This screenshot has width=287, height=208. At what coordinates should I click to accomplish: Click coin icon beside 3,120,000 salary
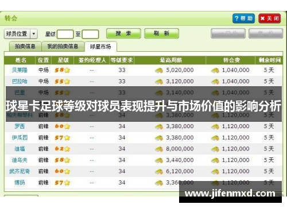pyautogui.click(x=159, y=82)
